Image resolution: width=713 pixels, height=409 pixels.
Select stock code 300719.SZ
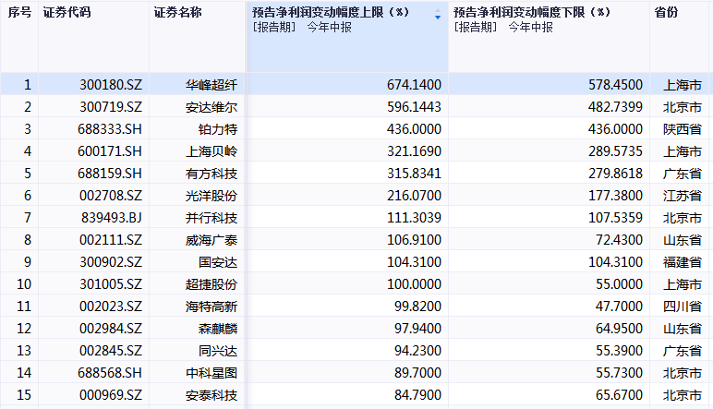click(x=111, y=107)
